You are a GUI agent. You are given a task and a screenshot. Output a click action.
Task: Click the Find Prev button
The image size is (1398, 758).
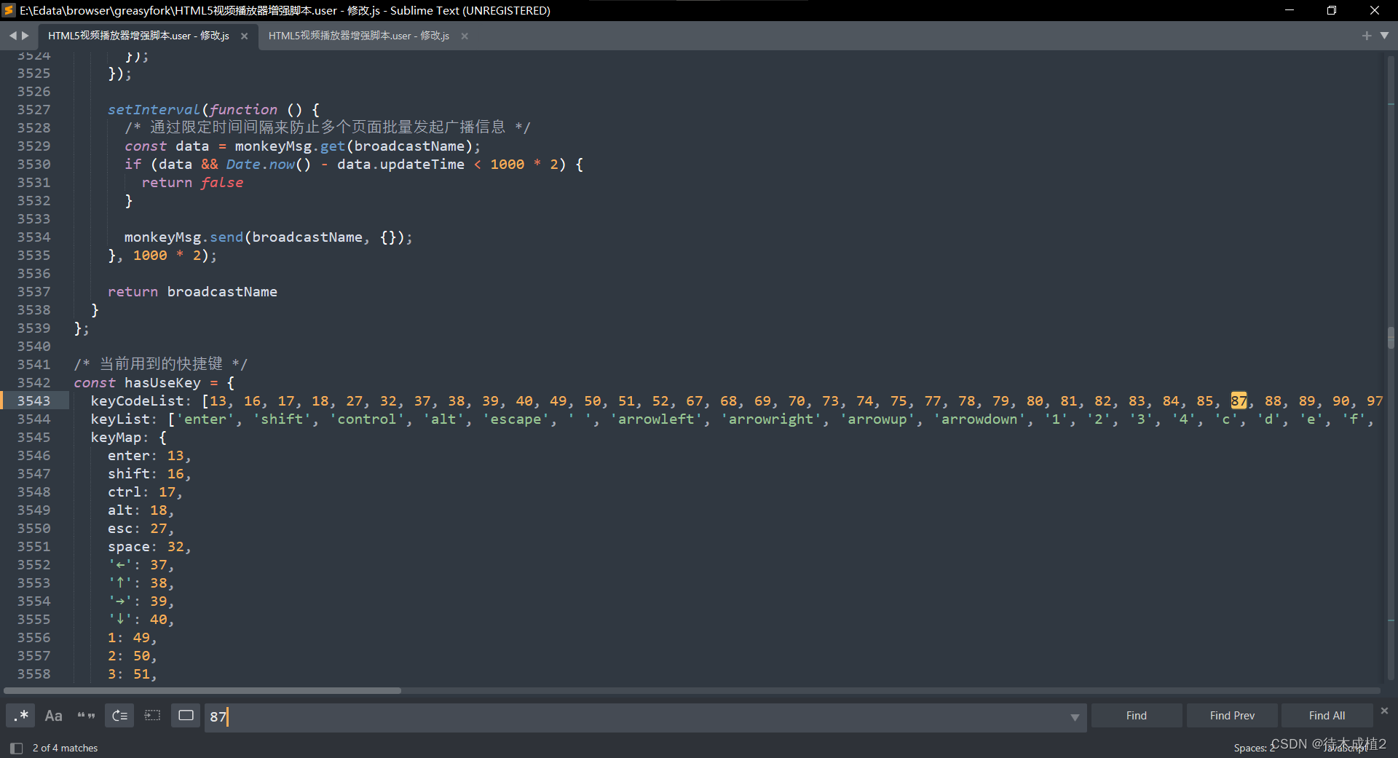[x=1232, y=716]
